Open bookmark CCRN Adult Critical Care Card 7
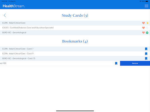The image size is (150, 112). tap(75, 49)
